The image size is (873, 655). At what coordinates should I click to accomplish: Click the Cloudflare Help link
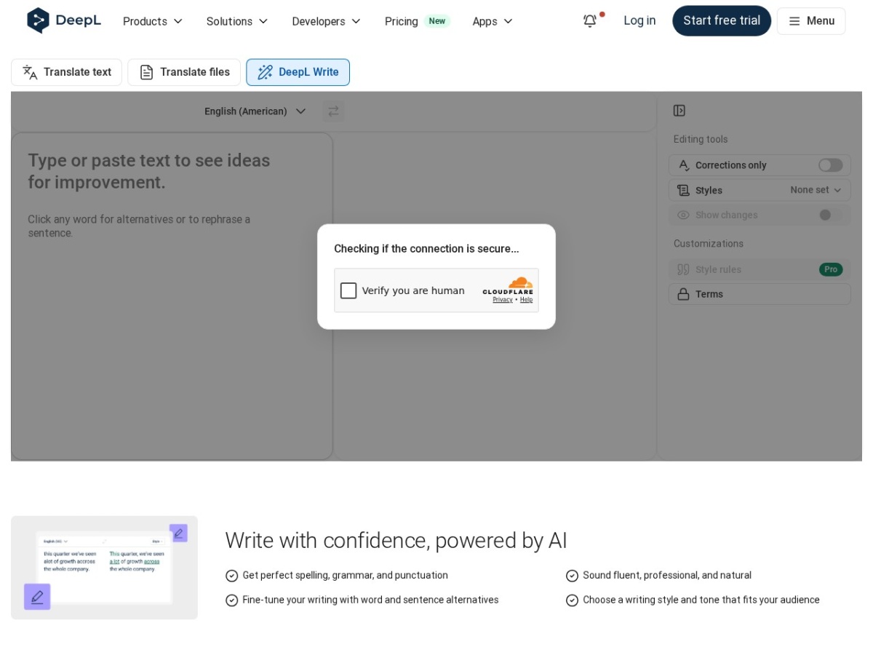[x=526, y=300]
